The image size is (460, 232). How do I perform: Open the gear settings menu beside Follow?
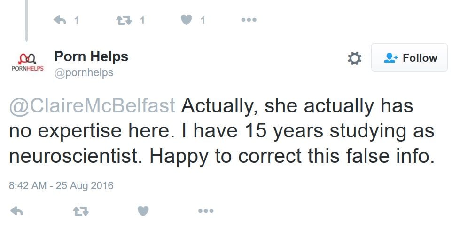coord(354,58)
